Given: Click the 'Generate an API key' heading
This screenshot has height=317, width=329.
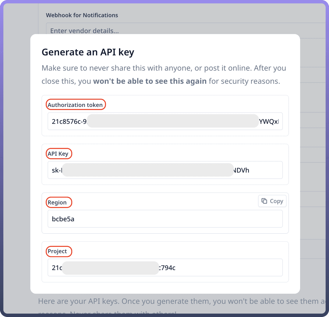Looking at the screenshot, I should [88, 52].
